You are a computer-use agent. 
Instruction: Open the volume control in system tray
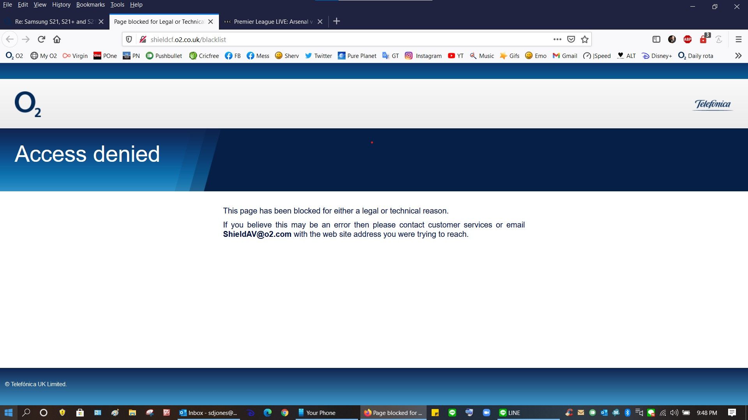[x=674, y=413]
